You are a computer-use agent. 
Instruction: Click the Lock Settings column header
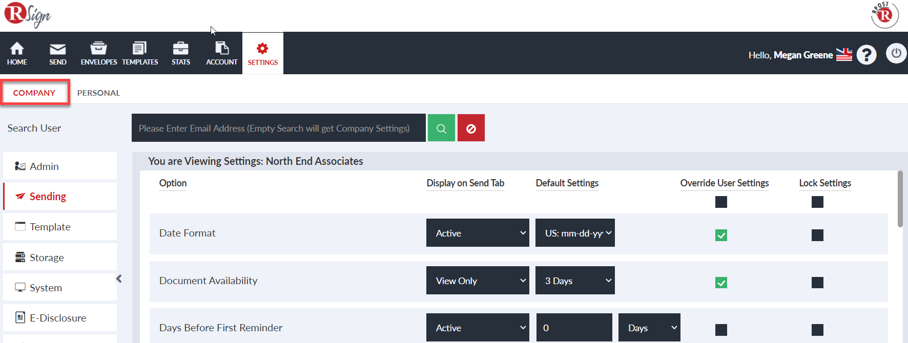pos(825,183)
